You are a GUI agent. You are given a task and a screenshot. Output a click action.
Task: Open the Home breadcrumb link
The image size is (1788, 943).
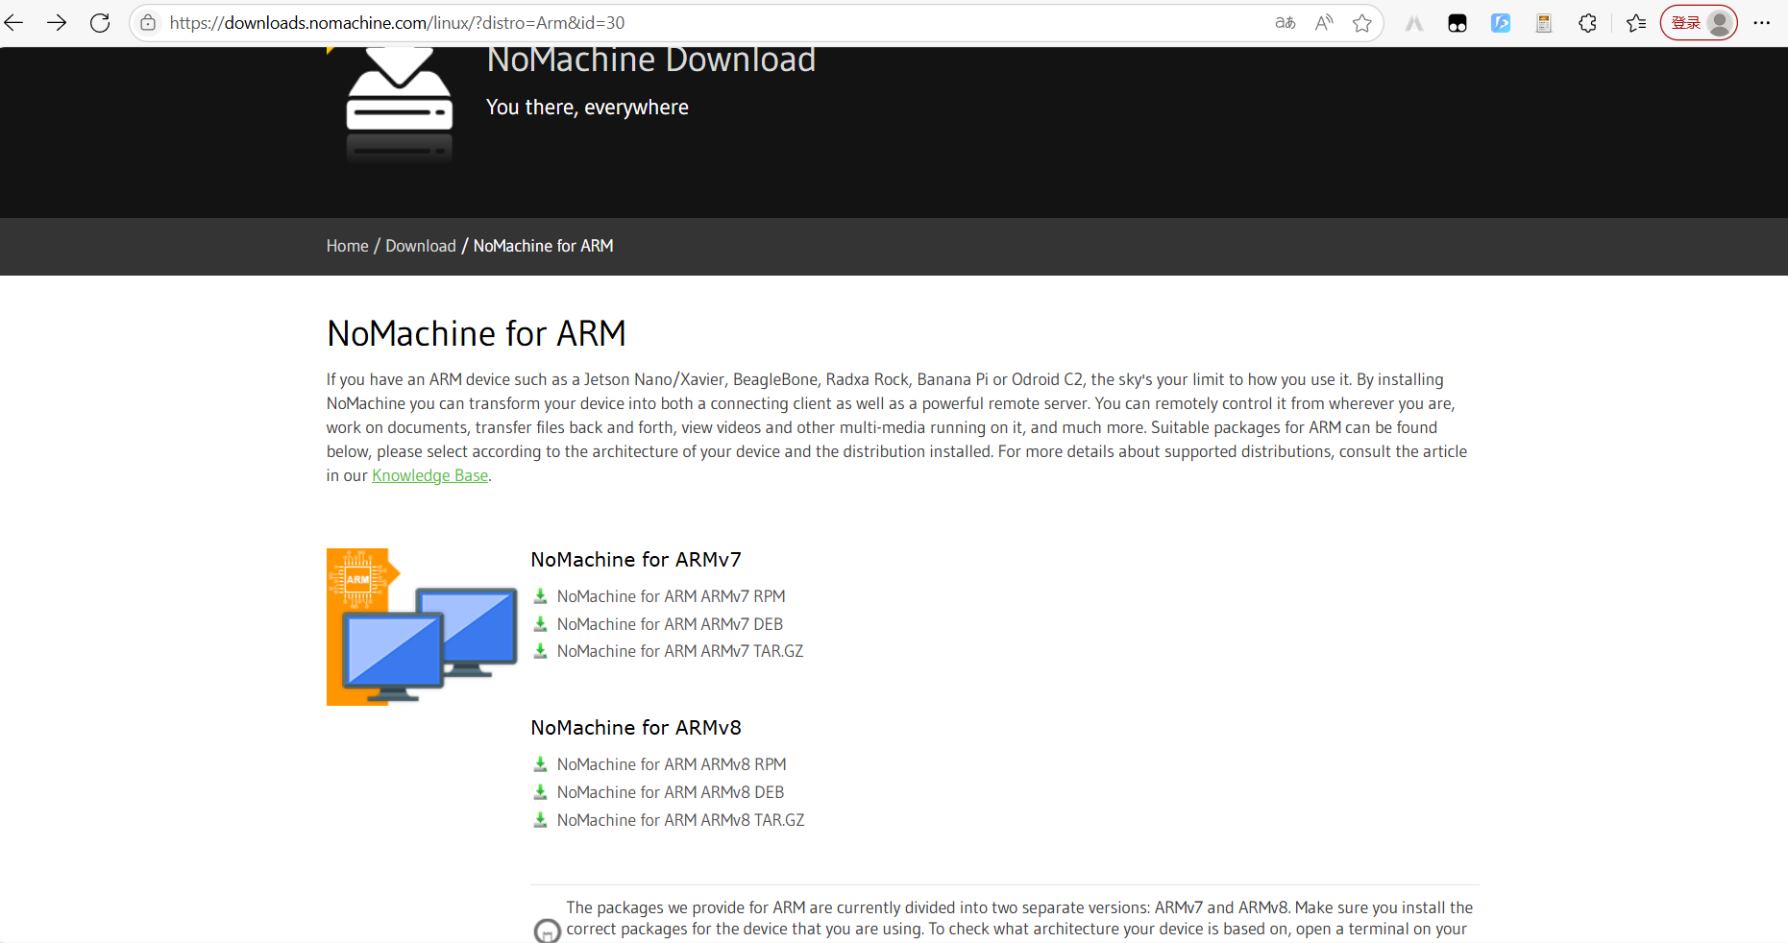click(x=347, y=246)
